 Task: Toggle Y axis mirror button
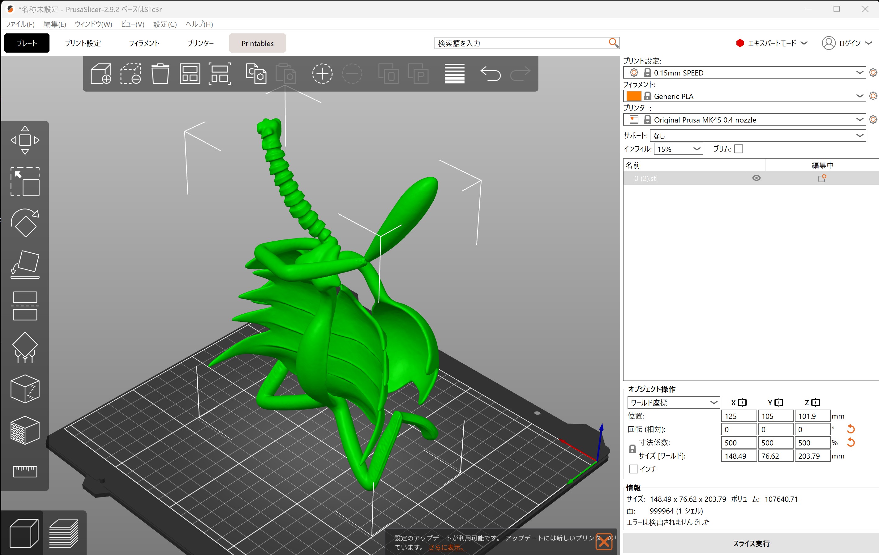tap(778, 402)
